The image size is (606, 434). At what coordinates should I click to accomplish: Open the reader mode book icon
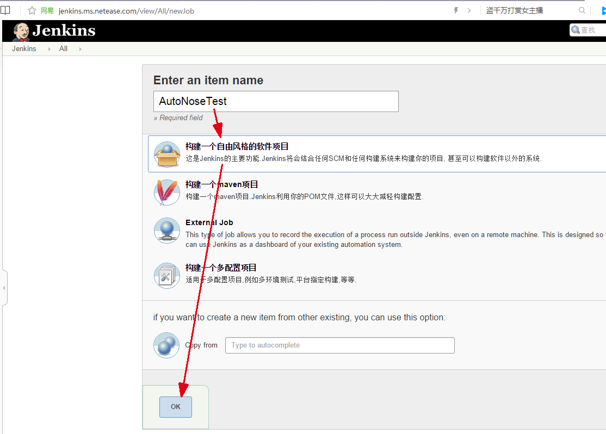click(5, 10)
